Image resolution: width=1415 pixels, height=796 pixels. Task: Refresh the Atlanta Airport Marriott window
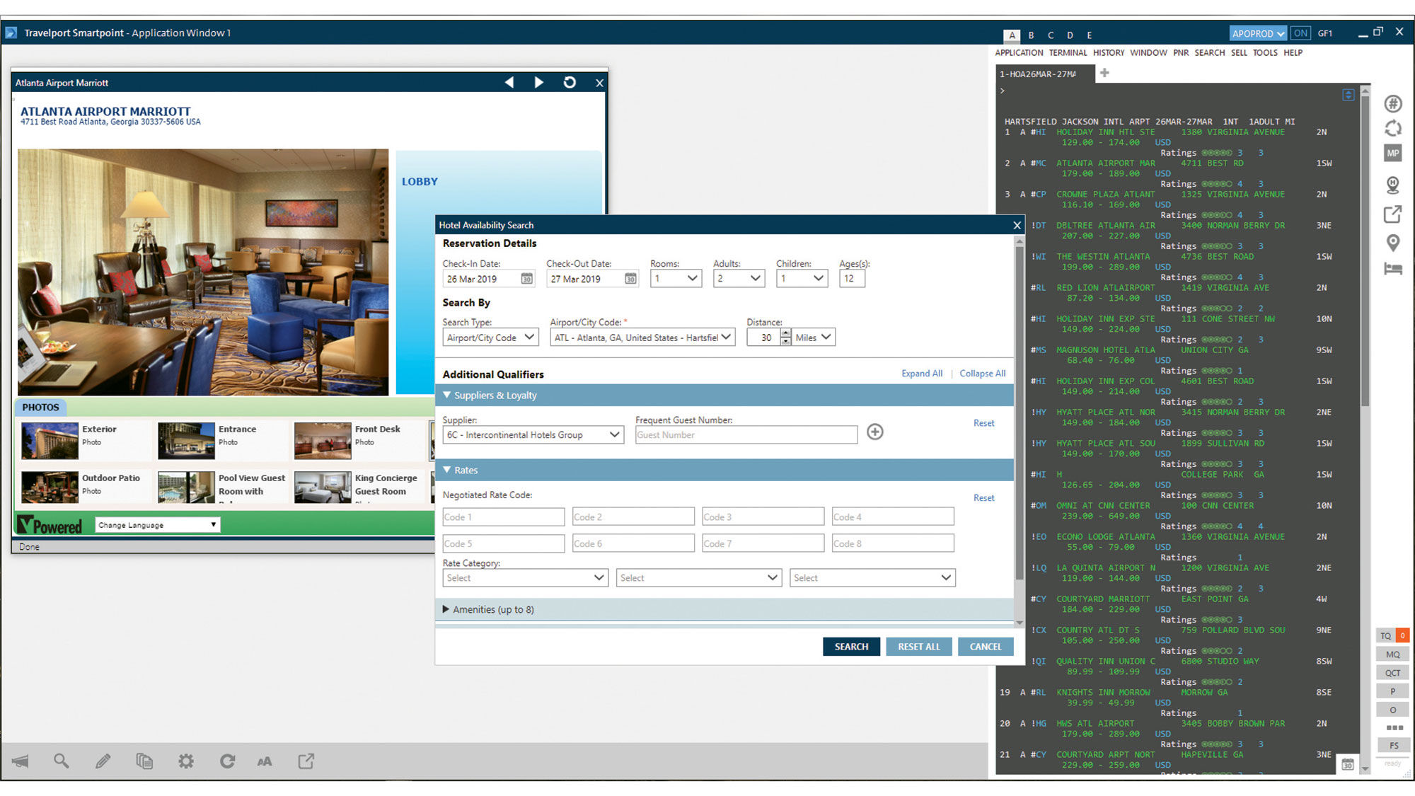[x=569, y=83]
